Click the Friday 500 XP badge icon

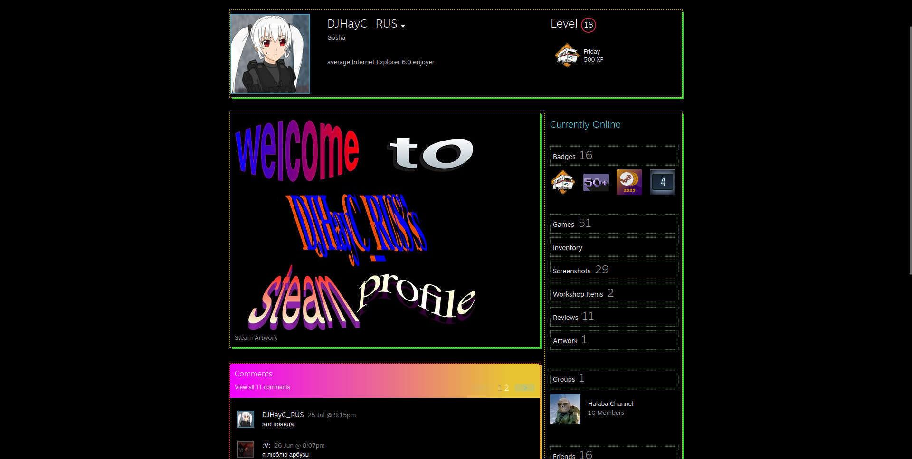[x=567, y=55]
